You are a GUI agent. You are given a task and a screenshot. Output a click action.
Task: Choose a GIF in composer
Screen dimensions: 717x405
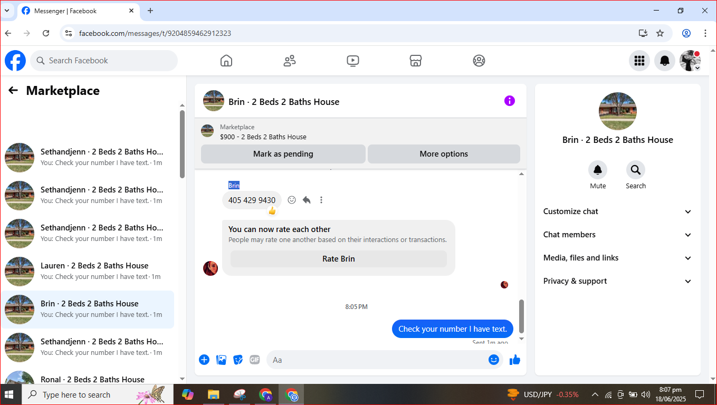click(x=255, y=360)
